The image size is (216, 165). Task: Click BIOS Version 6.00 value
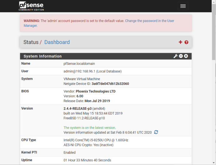80,96
